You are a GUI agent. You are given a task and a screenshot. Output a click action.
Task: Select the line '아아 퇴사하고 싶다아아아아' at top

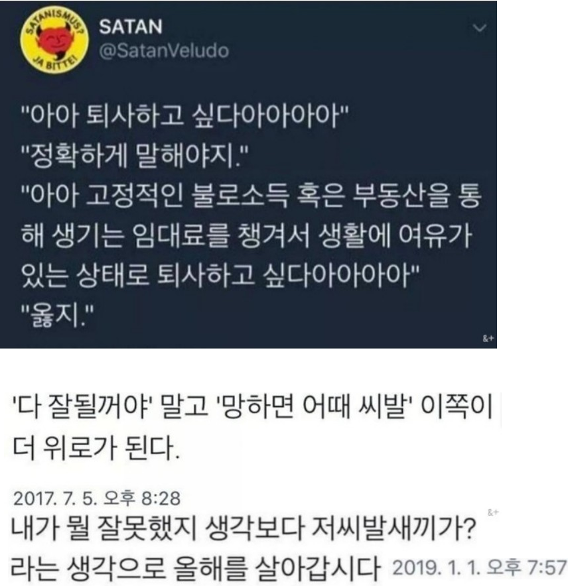[x=185, y=117]
